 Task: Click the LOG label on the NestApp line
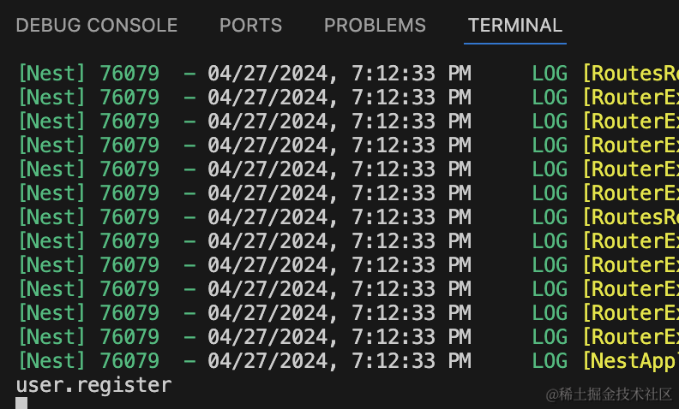click(x=550, y=360)
